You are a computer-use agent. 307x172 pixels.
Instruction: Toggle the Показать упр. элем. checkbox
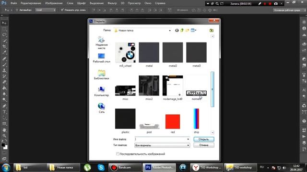pos(62,10)
